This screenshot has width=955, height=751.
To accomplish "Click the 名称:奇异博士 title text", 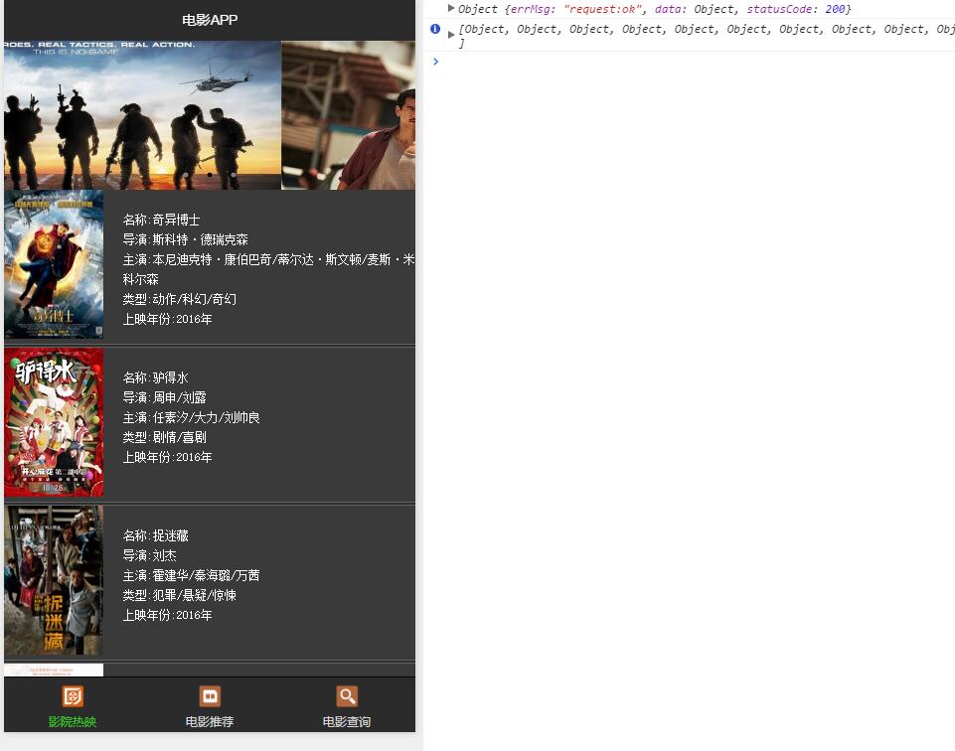I will tap(161, 220).
